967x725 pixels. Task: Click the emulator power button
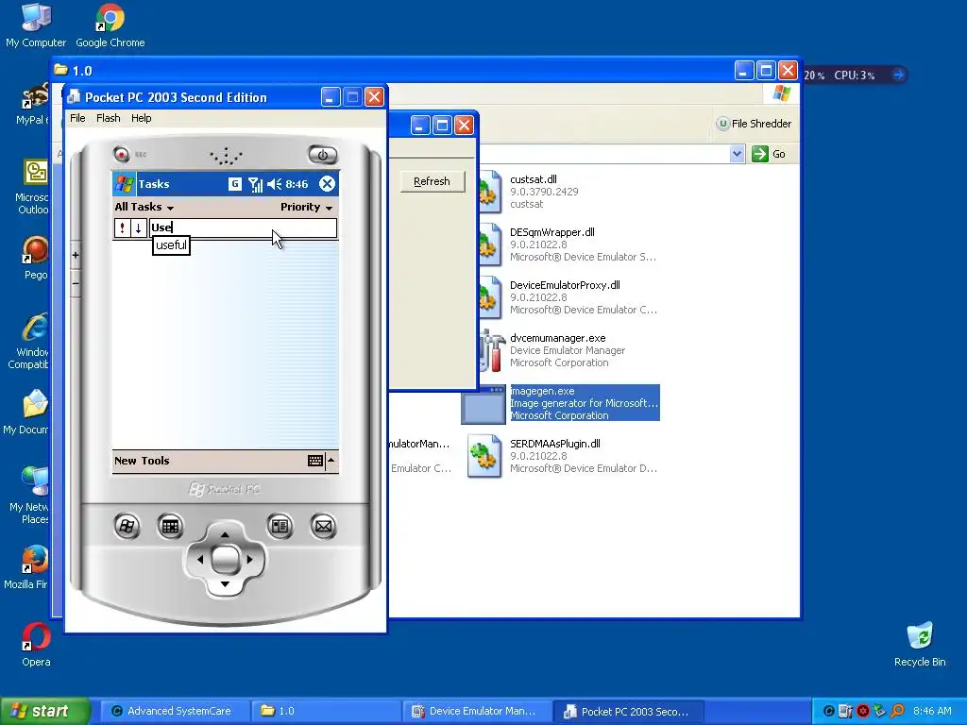click(x=323, y=155)
